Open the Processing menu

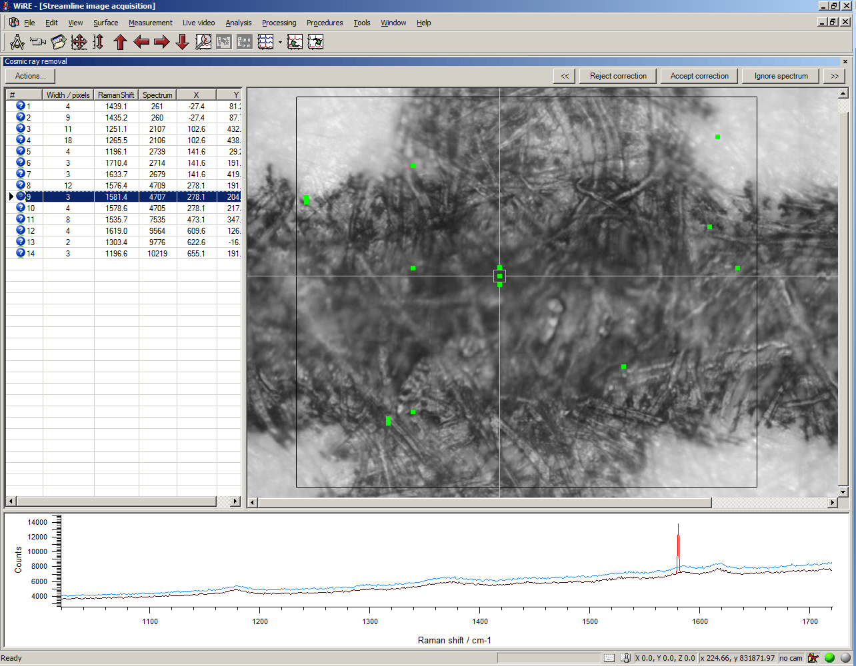pyautogui.click(x=279, y=23)
